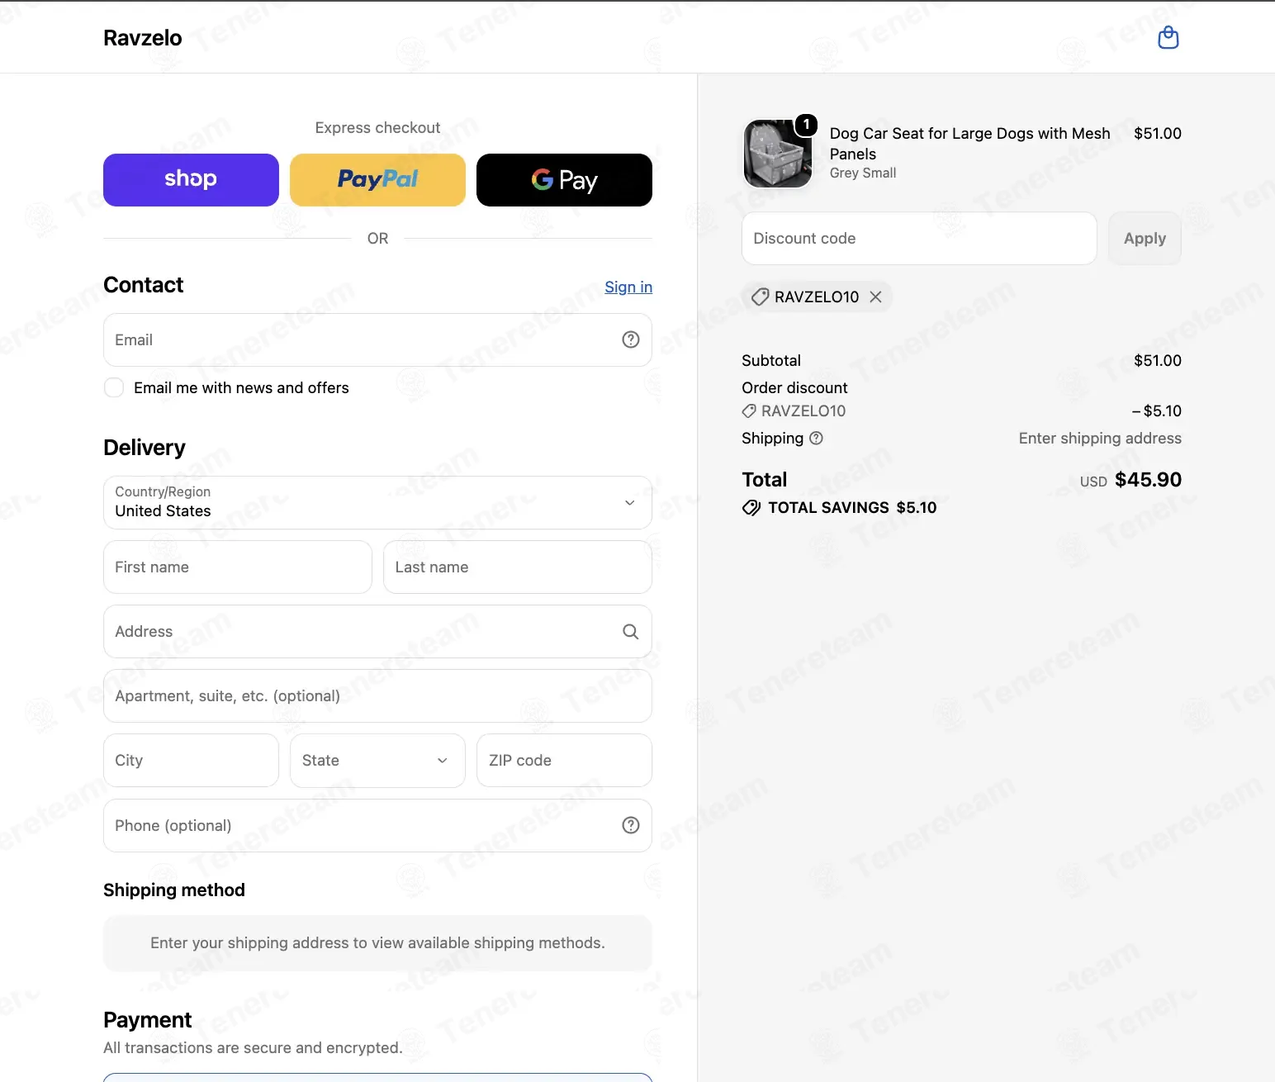Viewport: 1275px width, 1082px height.
Task: Click the Discount code input field
Action: point(919,239)
